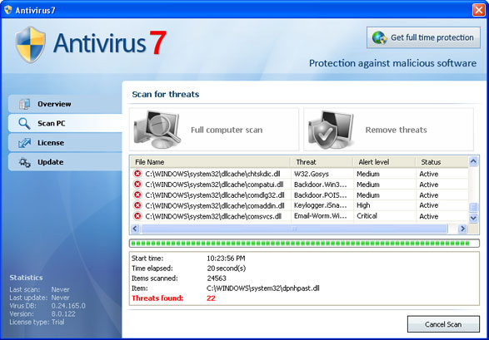Select the chtskdic.dll file row
This screenshot has width=489, height=340.
tap(299, 174)
